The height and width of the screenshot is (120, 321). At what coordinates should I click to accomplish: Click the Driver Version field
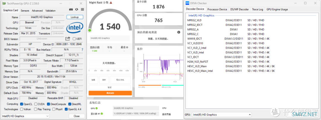coord(51,77)
